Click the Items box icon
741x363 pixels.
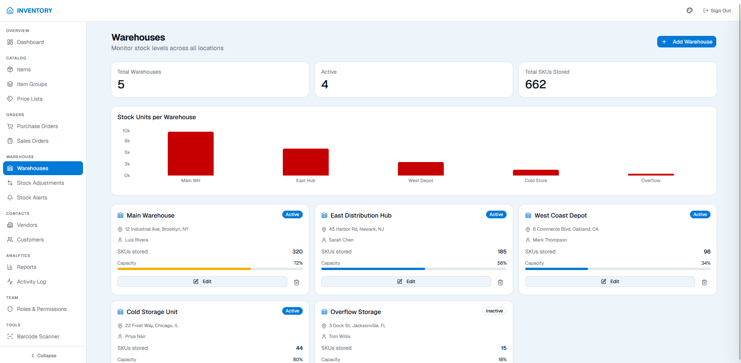point(10,69)
